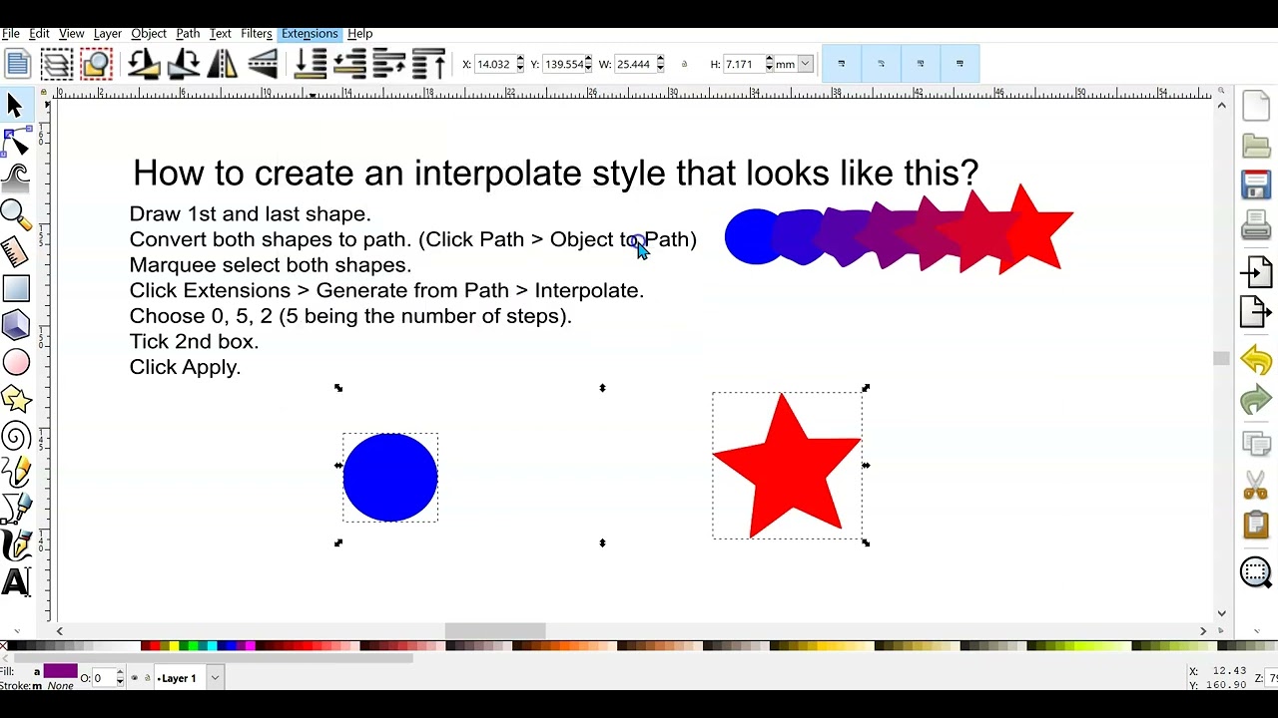Open the Text menu
This screenshot has height=718, width=1278.
tap(221, 33)
